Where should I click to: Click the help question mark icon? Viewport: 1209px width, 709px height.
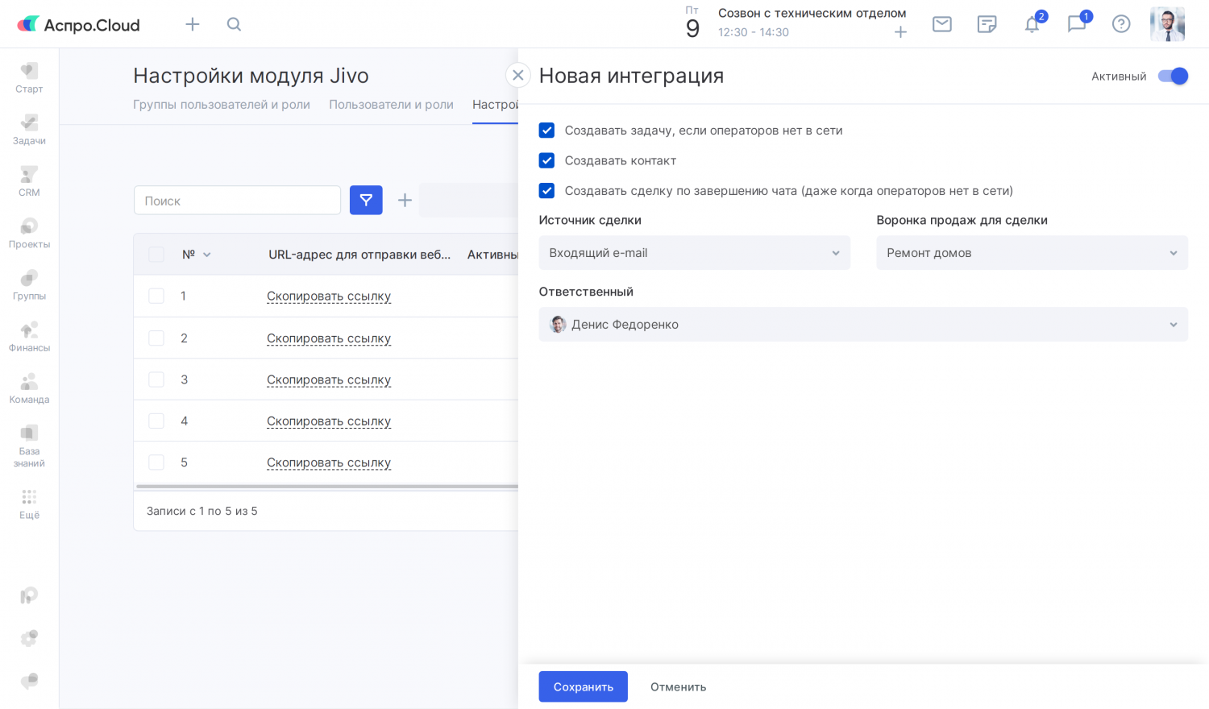[x=1120, y=24]
